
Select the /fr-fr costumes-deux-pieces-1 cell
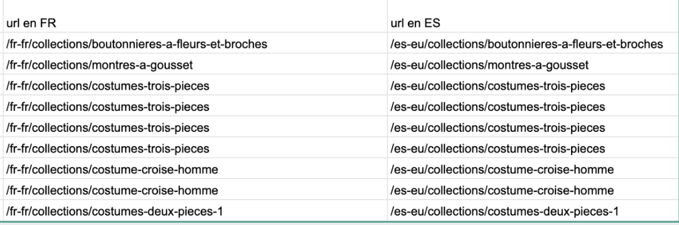pyautogui.click(x=193, y=211)
